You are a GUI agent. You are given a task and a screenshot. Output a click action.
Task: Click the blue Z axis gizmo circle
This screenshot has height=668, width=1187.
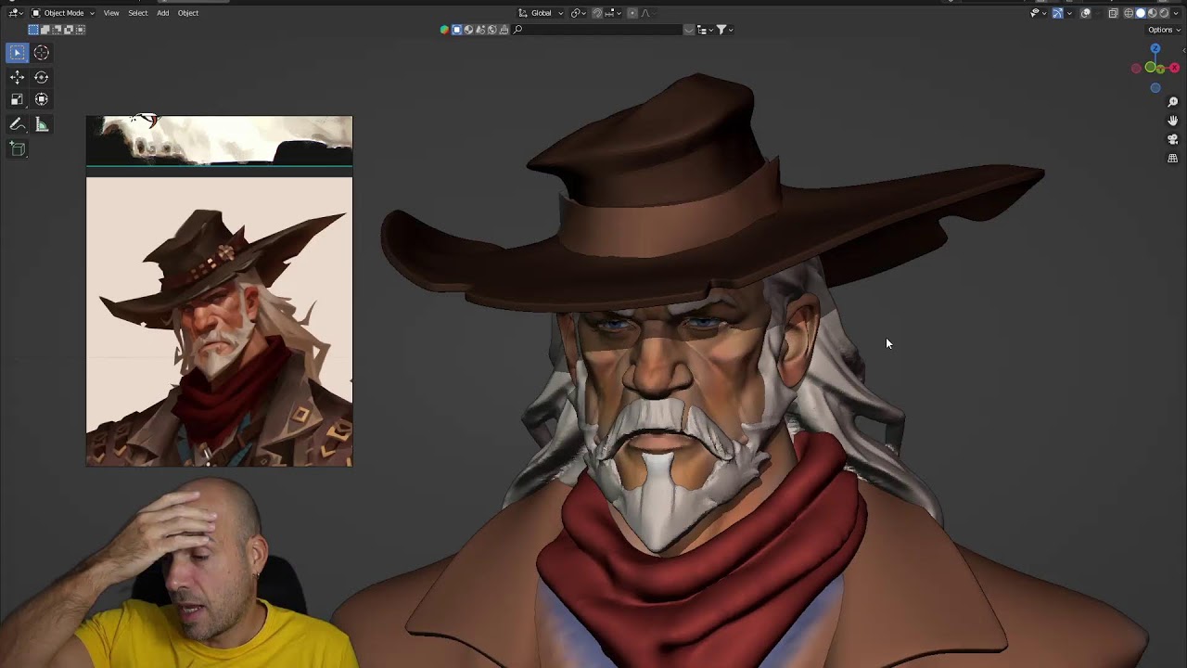click(1155, 49)
